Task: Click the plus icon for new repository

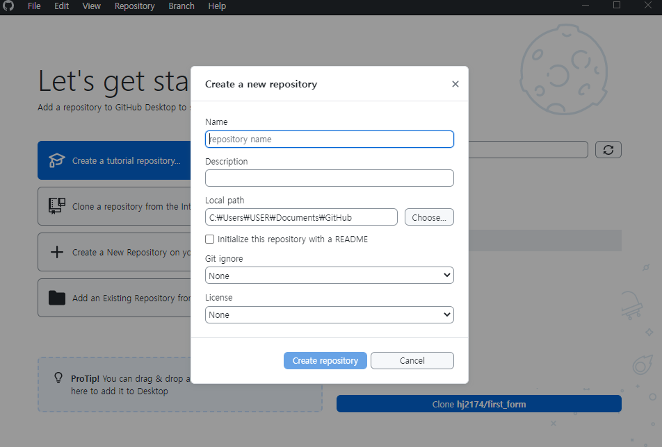Action: 57,252
